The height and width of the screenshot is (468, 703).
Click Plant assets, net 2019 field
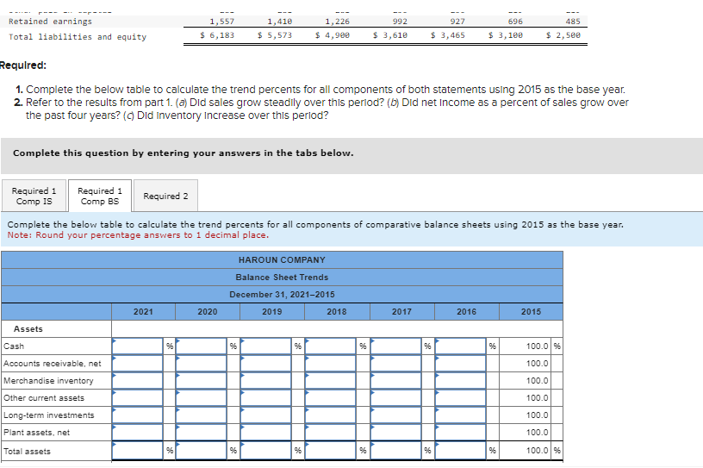click(266, 432)
